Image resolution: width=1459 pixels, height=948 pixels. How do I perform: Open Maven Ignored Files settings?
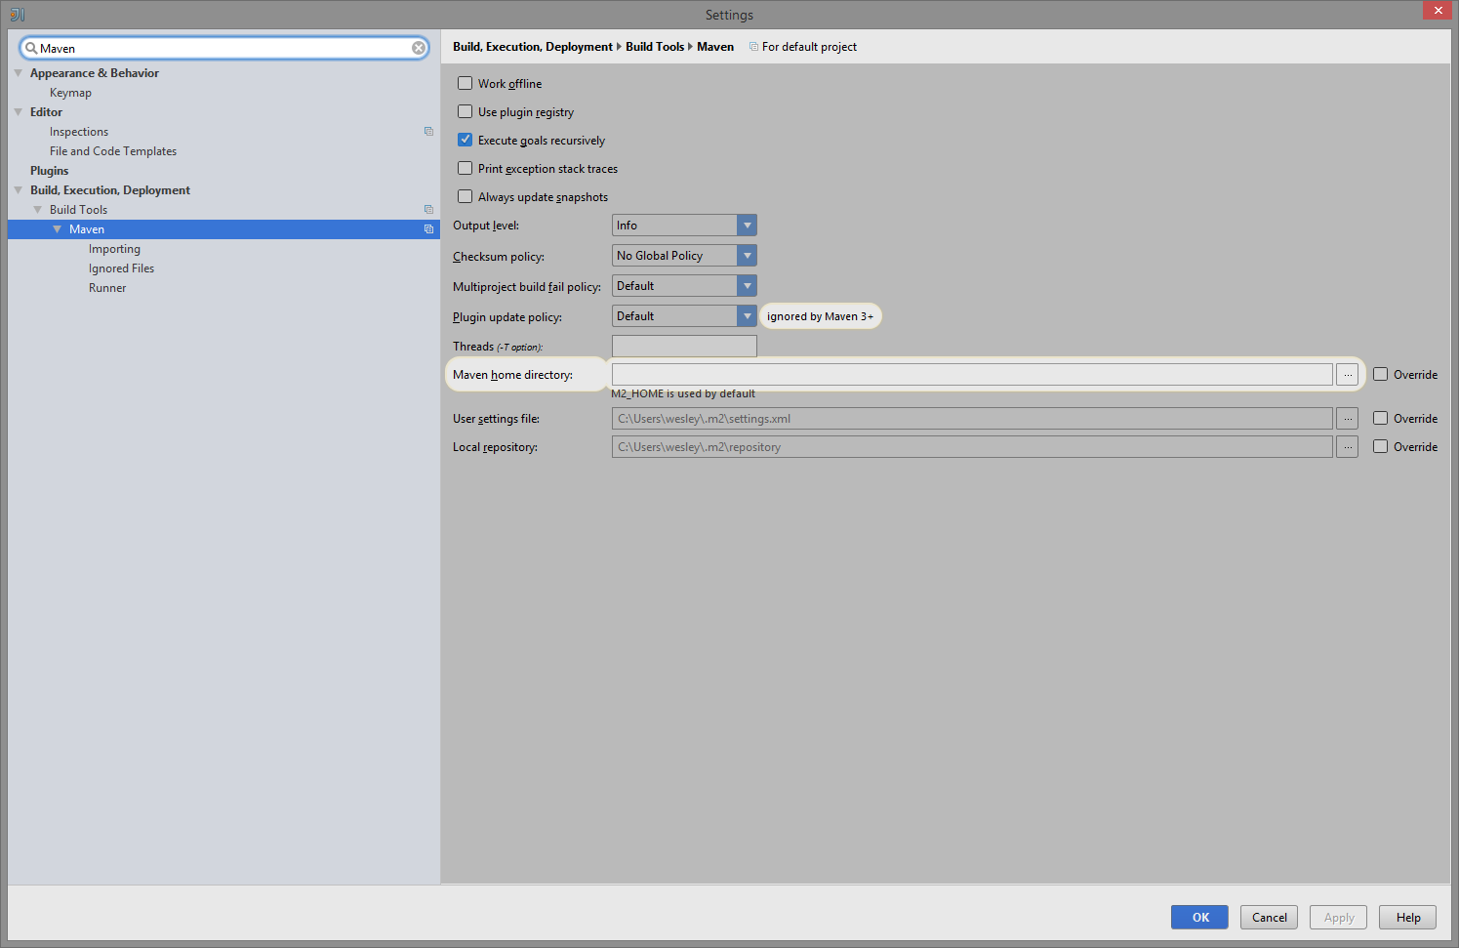121,268
